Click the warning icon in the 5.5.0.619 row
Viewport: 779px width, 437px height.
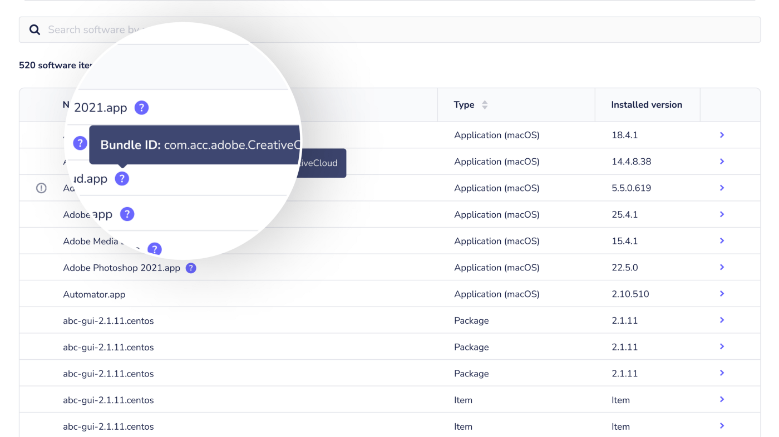41,188
